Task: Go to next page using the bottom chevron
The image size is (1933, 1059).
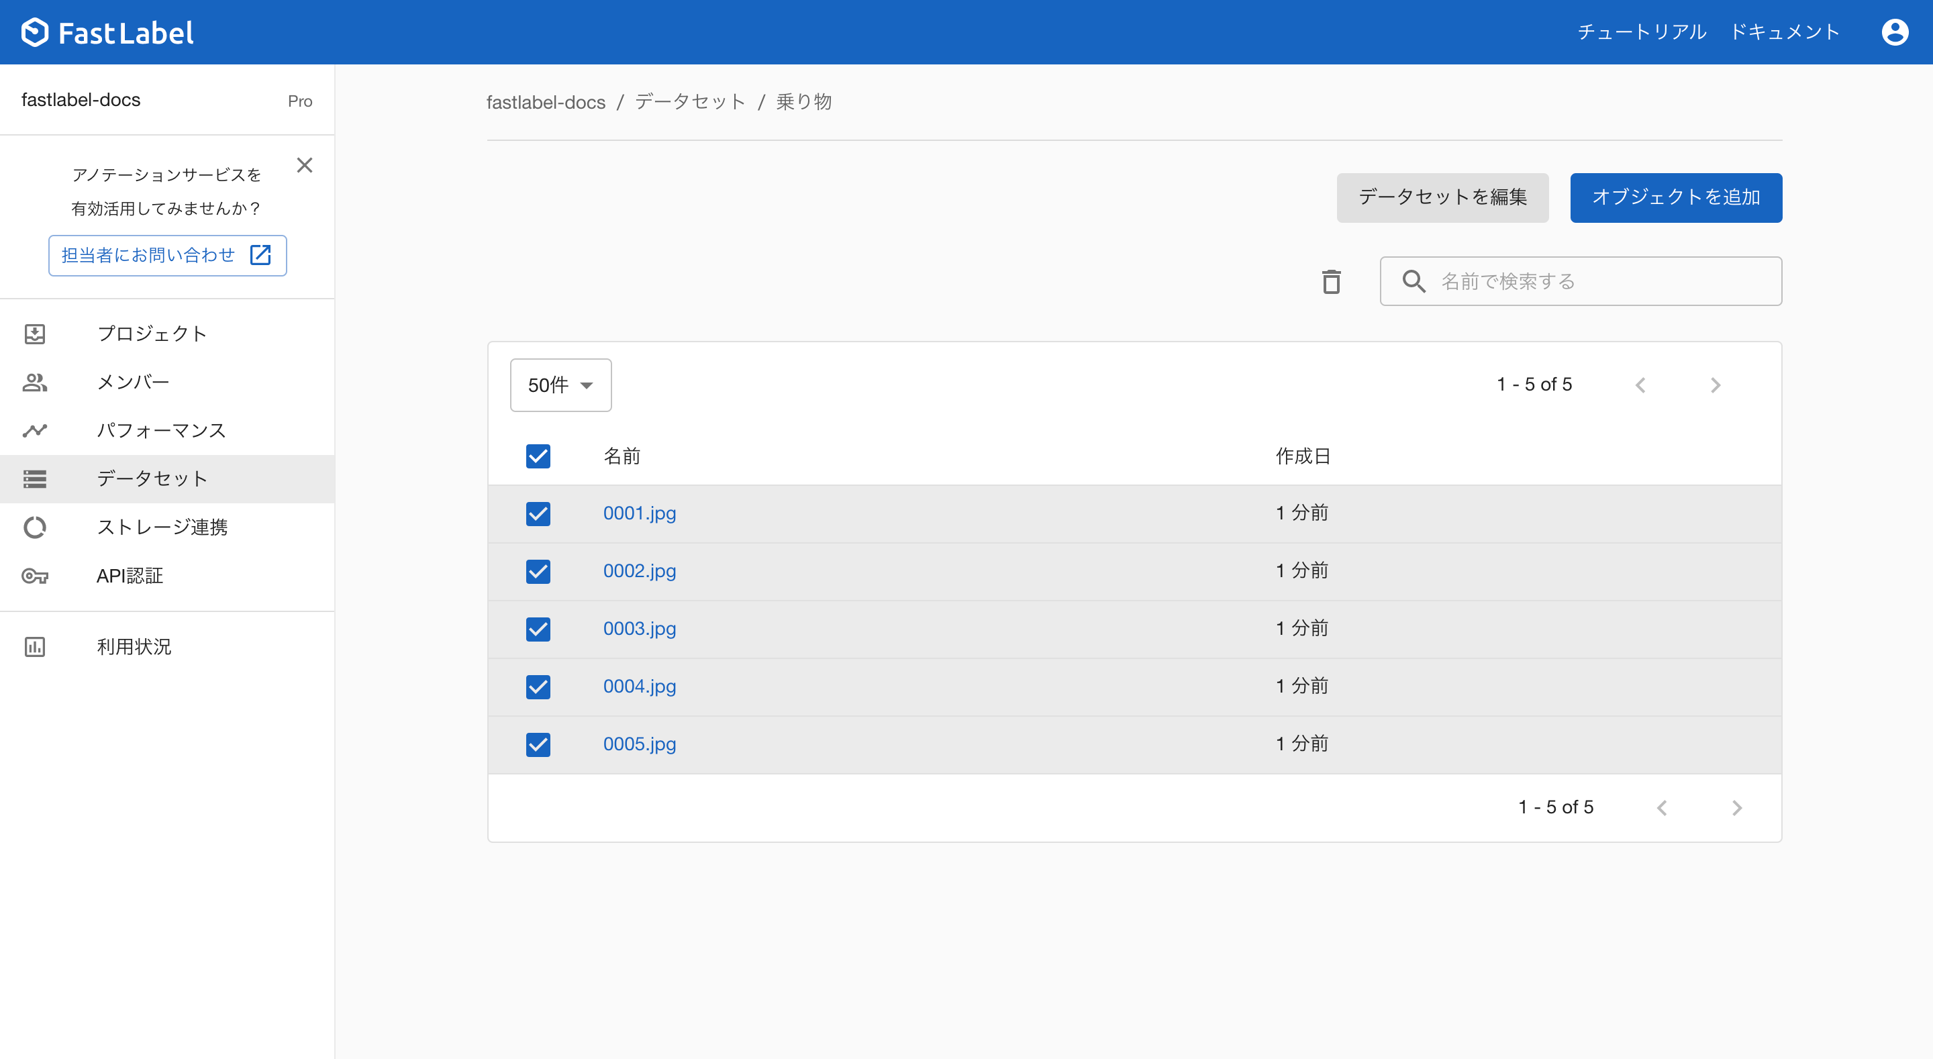Action: coord(1736,807)
